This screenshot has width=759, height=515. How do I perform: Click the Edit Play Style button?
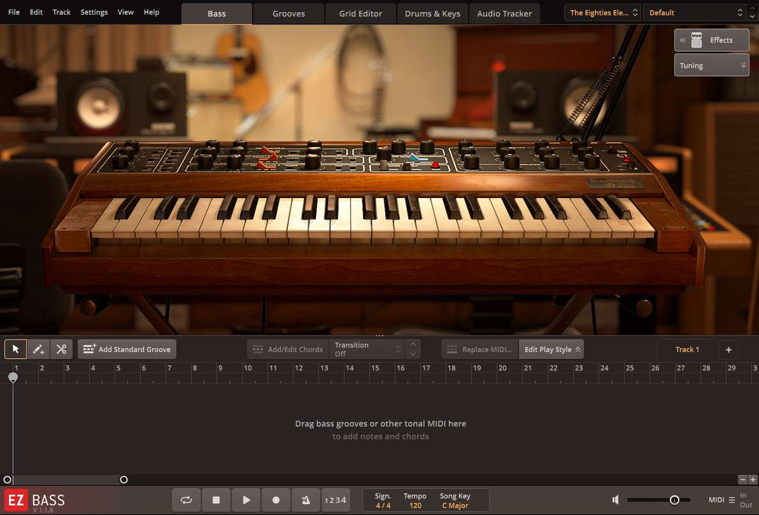(x=551, y=349)
